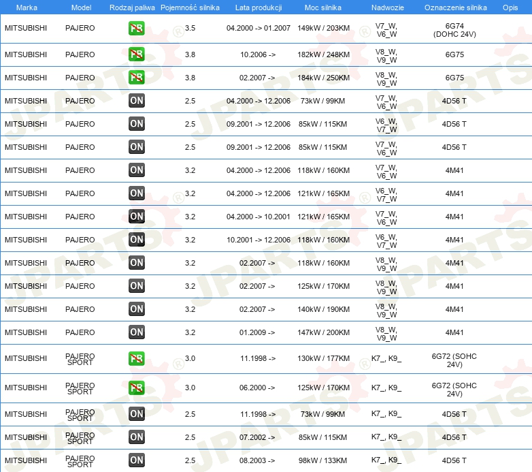Select the Pajero Sport 07.2002 model cell
532x472 pixels.
pos(80,438)
